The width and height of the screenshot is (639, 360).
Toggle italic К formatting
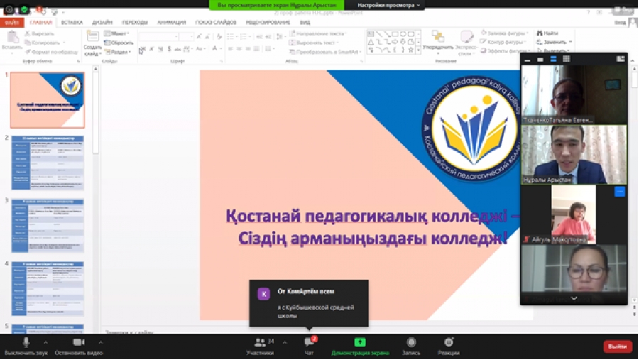[151, 49]
